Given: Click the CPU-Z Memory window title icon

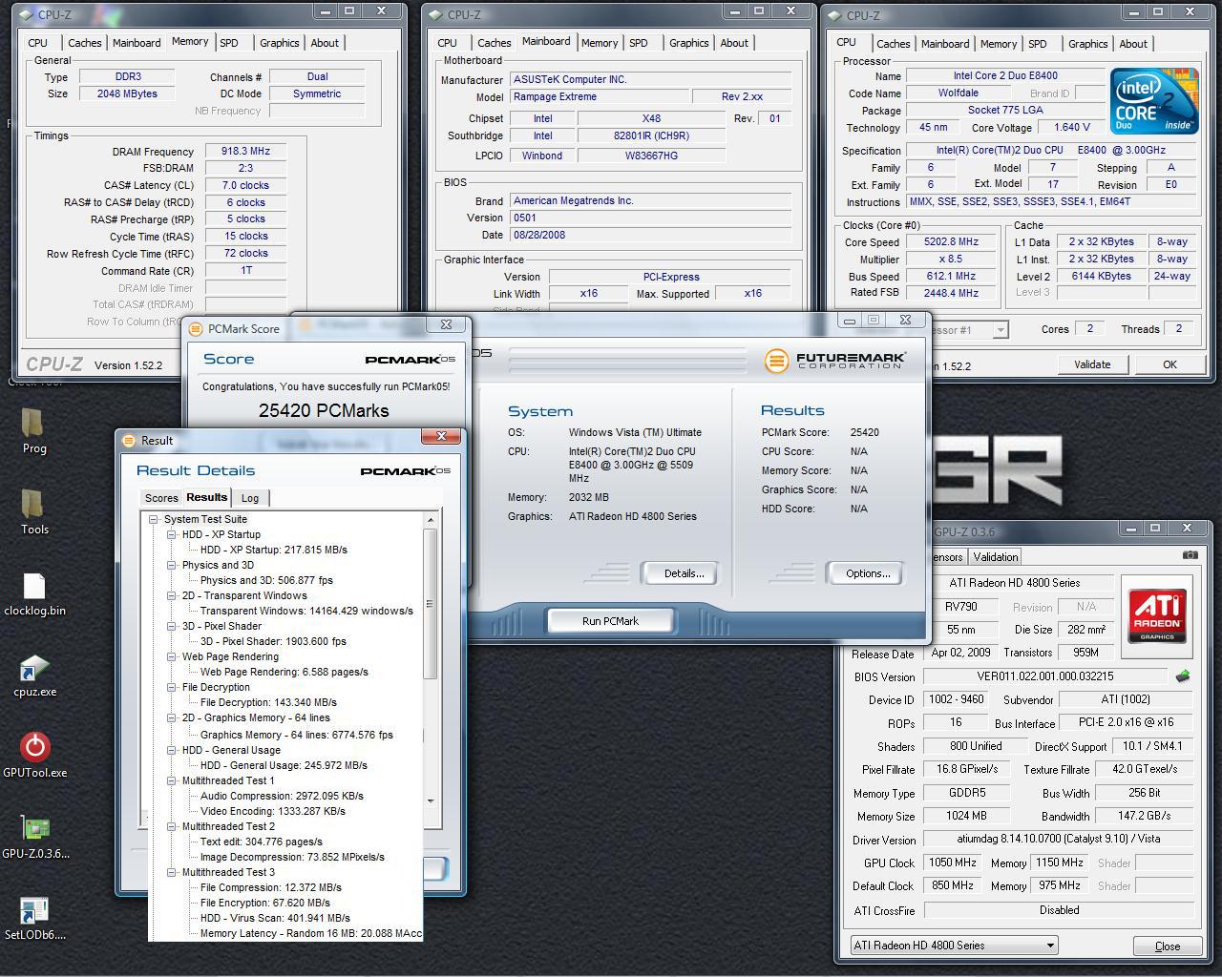Looking at the screenshot, I should 29,13.
